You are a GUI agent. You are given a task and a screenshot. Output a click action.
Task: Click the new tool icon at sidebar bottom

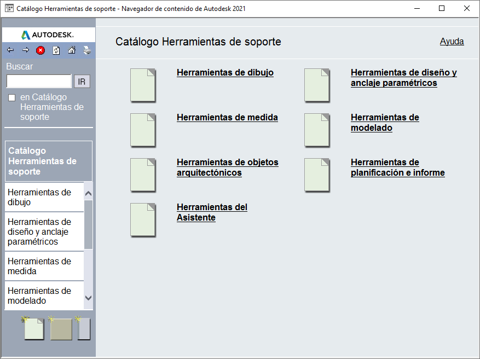pos(33,329)
